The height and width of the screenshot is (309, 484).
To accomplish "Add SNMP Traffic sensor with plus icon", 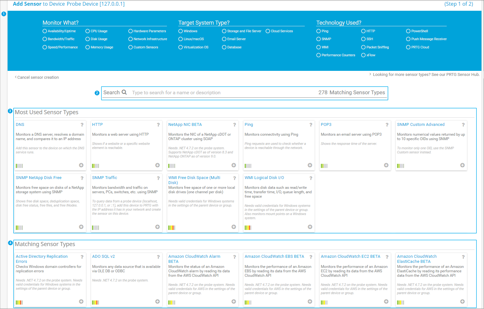I will click(157, 227).
